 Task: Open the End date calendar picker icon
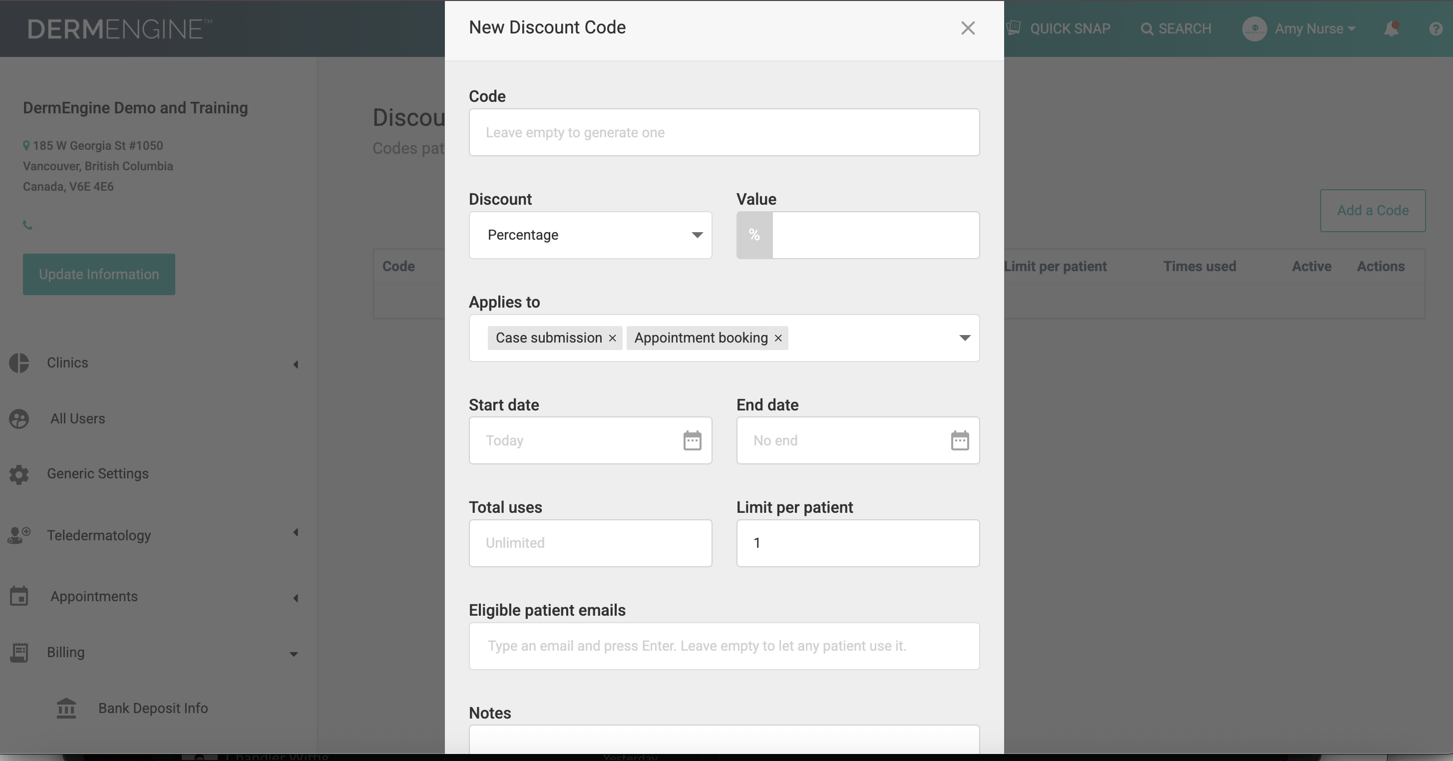[960, 440]
